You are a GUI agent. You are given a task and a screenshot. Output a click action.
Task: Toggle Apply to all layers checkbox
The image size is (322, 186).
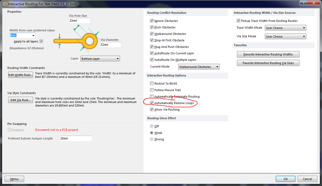point(41,41)
